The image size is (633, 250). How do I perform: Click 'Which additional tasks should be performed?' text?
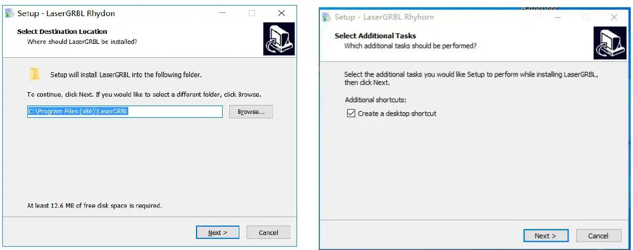[x=410, y=46]
